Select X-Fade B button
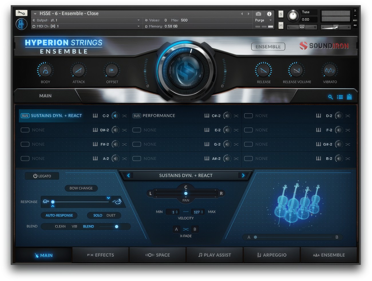 click(195, 229)
